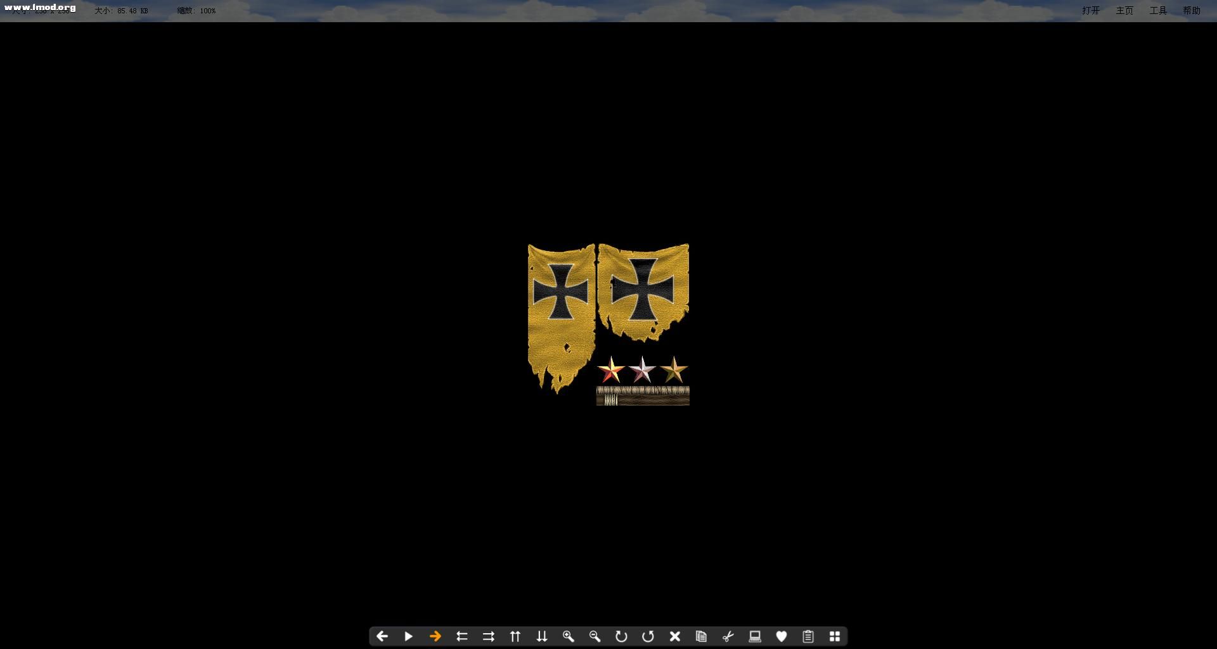
Task: Rotate image counterclockwise
Action: pos(648,636)
